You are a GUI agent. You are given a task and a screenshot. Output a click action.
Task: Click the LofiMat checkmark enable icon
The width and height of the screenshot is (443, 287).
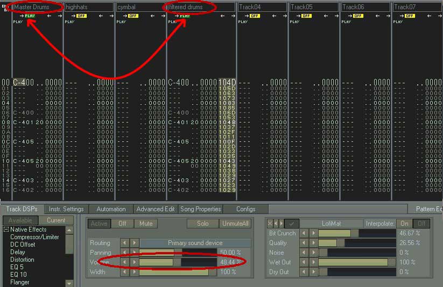tap(291, 224)
